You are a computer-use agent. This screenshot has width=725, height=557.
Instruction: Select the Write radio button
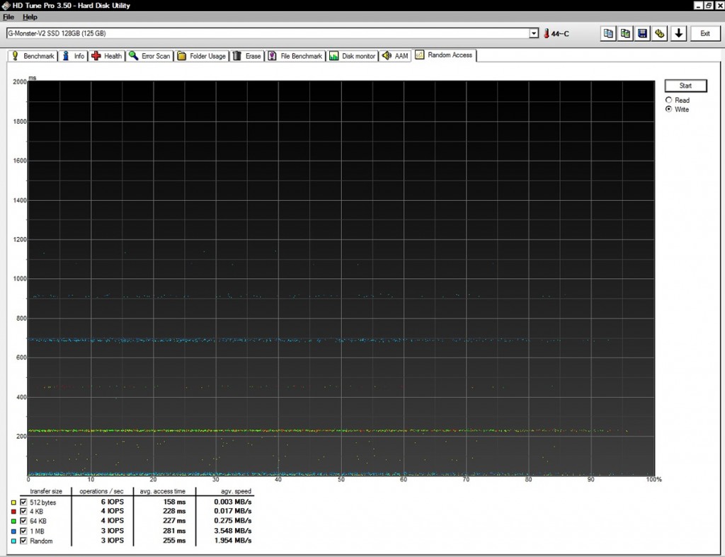pos(668,109)
